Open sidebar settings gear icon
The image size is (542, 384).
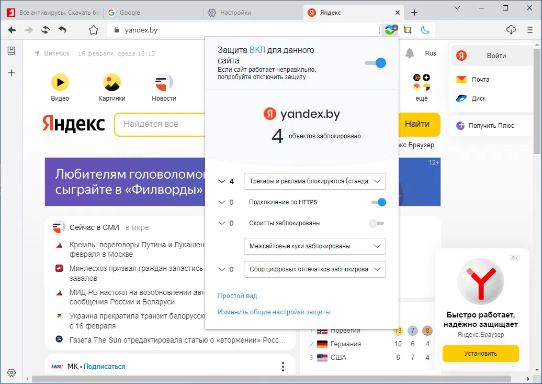click(12, 372)
